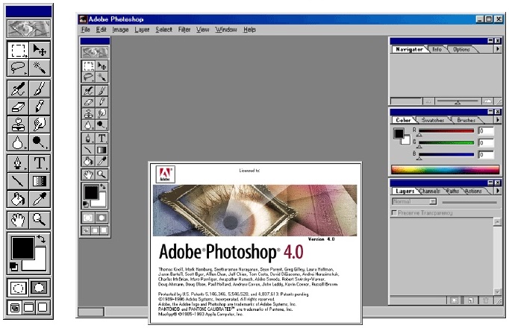Select the Pen tool in the enlarged toolbox
This screenshot has height=328, width=509.
[18, 163]
